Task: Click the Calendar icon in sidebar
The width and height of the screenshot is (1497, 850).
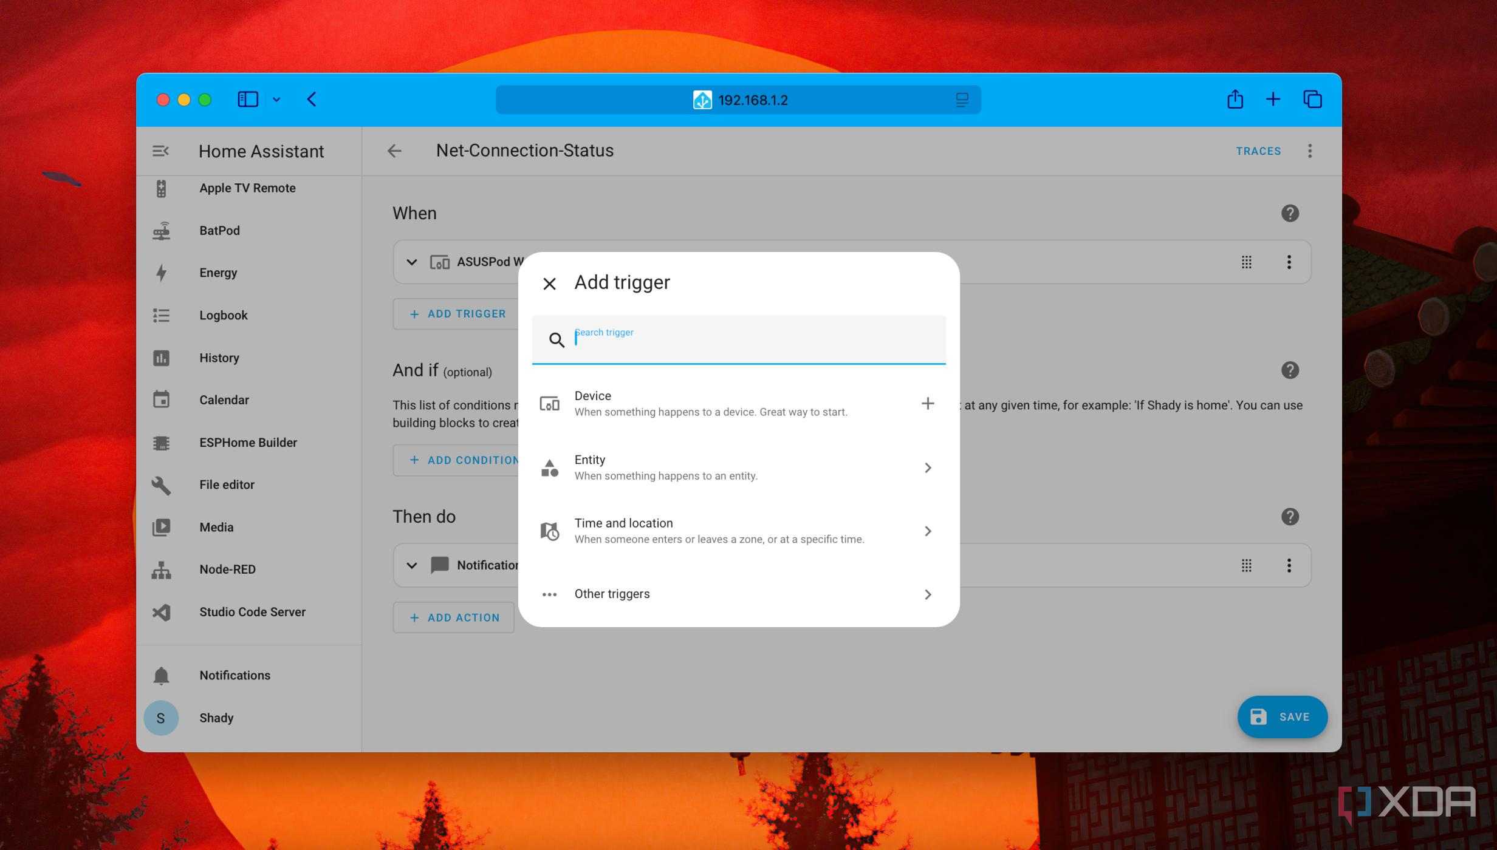Action: pyautogui.click(x=161, y=399)
